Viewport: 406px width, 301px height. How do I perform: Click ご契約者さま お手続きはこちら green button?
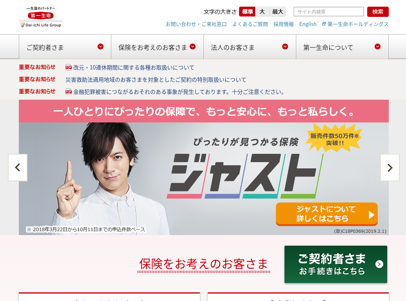tap(336, 264)
